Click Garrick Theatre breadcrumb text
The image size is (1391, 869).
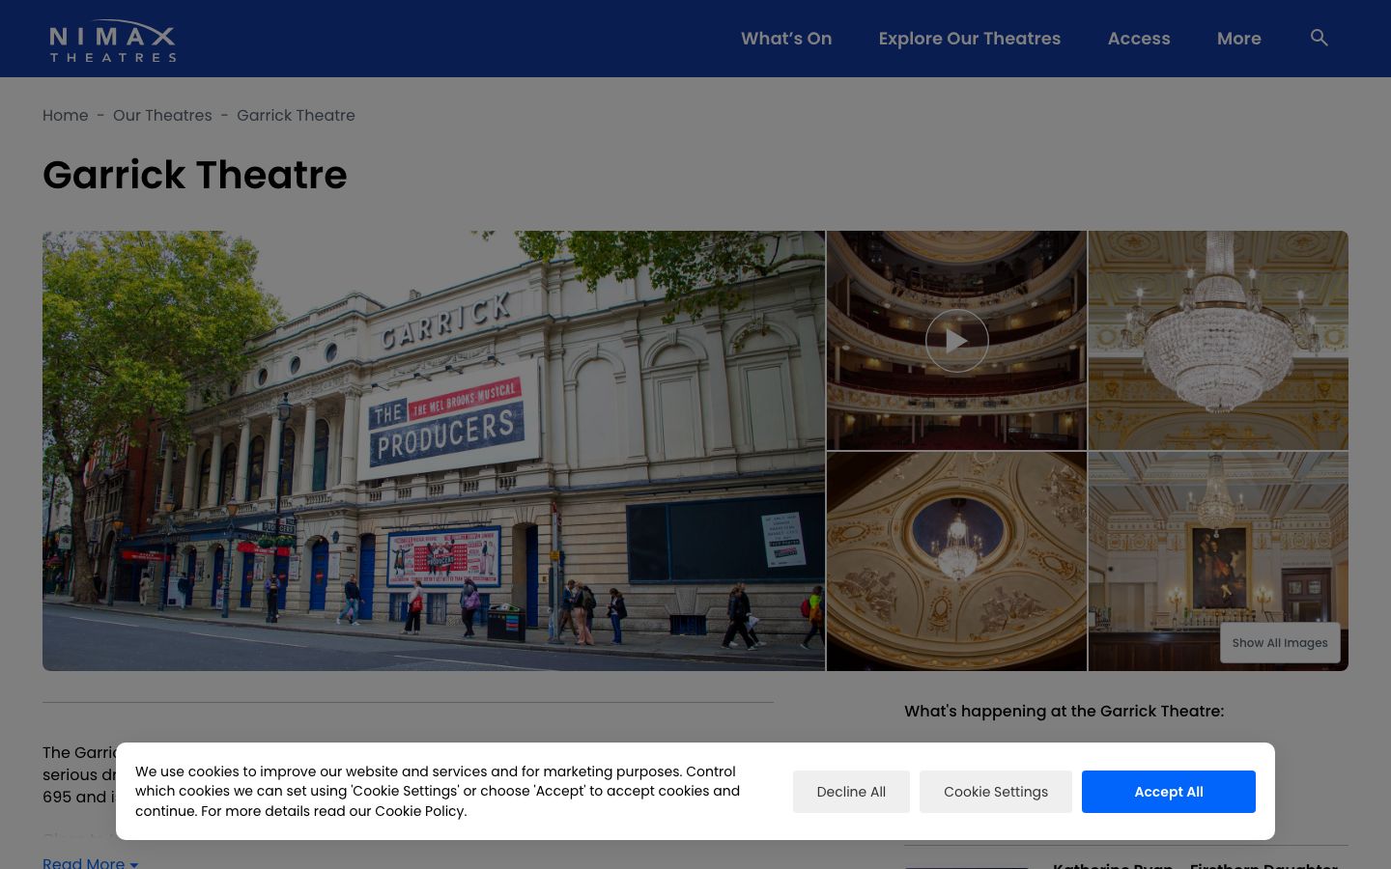tap(296, 115)
